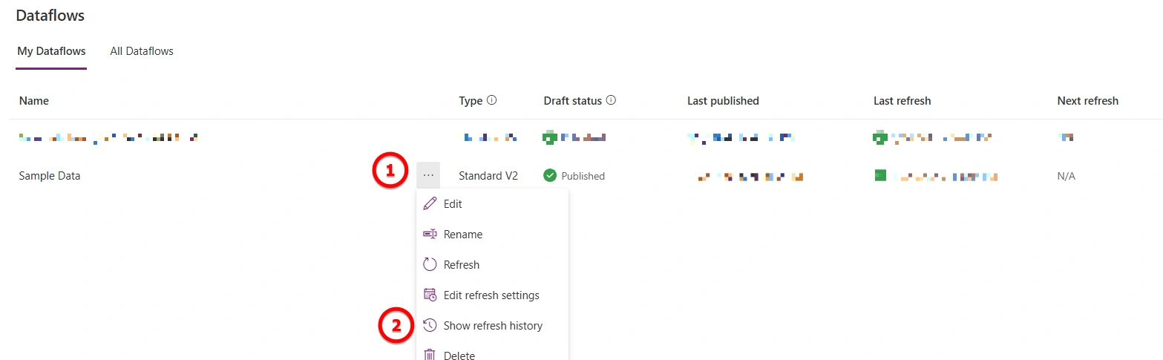Switch to the All Dataflows tab
Viewport: 1163px width, 360px height.
[142, 51]
